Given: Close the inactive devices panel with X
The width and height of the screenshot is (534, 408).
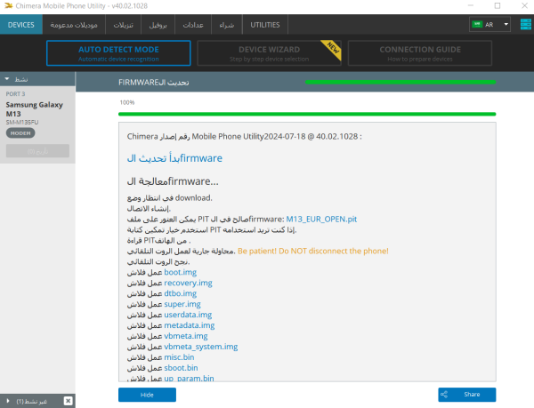Looking at the screenshot, I should (69, 401).
